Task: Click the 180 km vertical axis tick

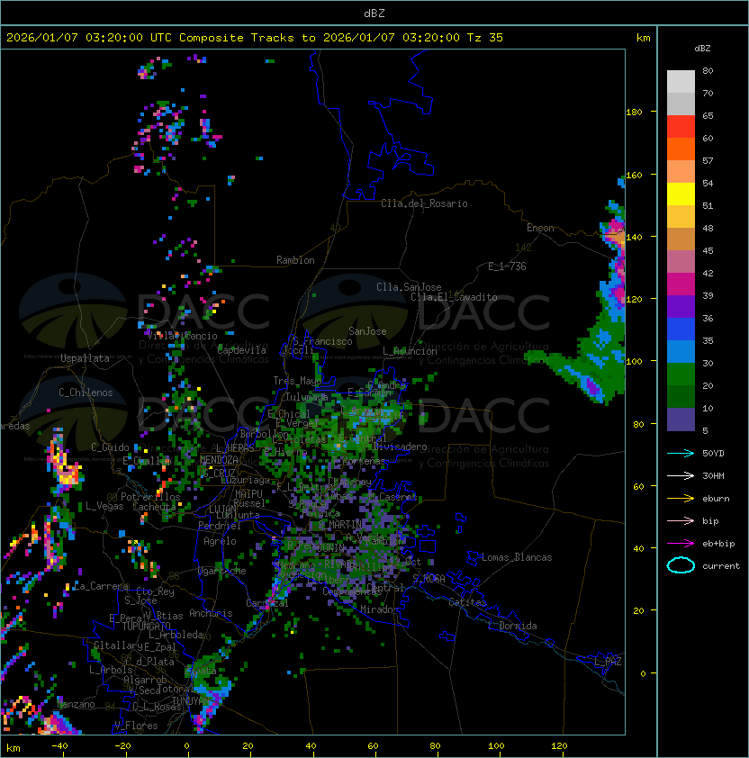Action: tap(634, 113)
